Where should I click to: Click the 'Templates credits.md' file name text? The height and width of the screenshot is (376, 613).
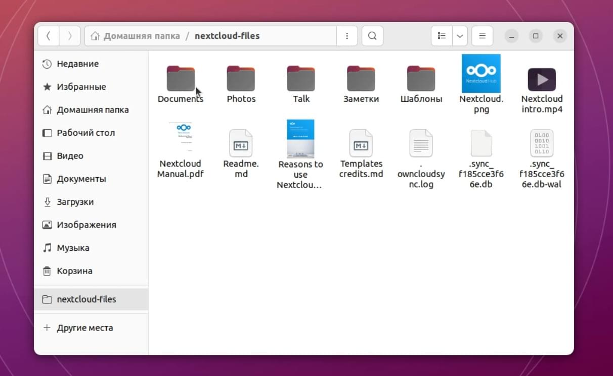pos(361,169)
